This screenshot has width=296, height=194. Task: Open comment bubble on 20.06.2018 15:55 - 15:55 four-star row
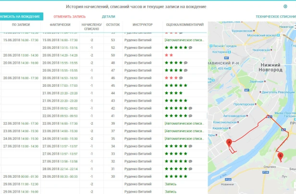pyautogui.click(x=185, y=63)
